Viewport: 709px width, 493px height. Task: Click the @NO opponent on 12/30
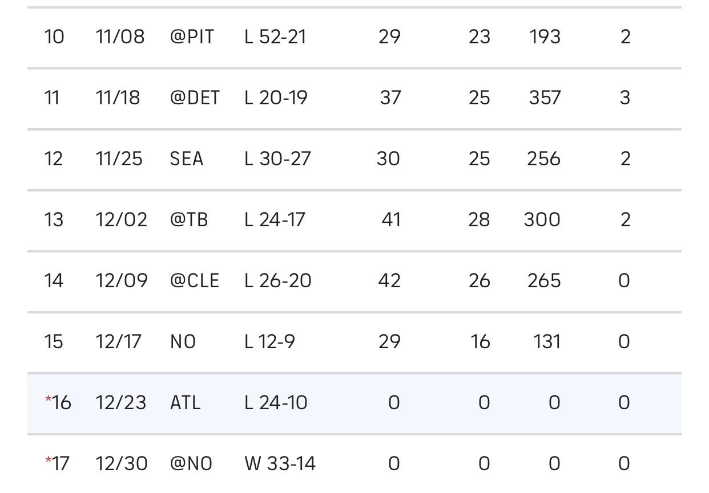pyautogui.click(x=191, y=464)
